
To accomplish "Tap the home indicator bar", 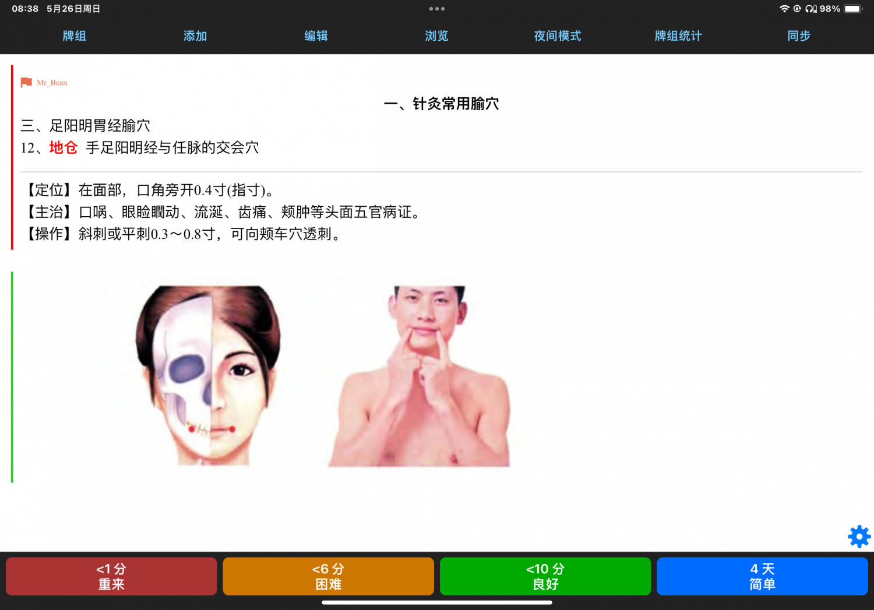I will 437,603.
